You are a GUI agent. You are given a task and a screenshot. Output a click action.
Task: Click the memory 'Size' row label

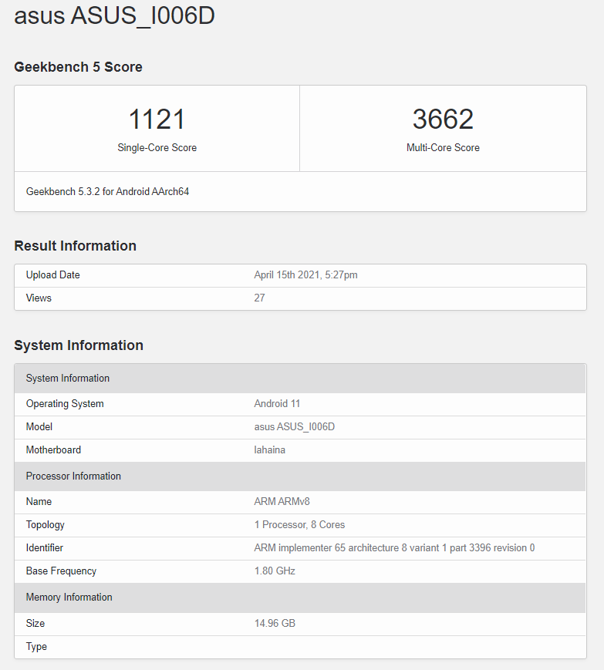pos(35,624)
